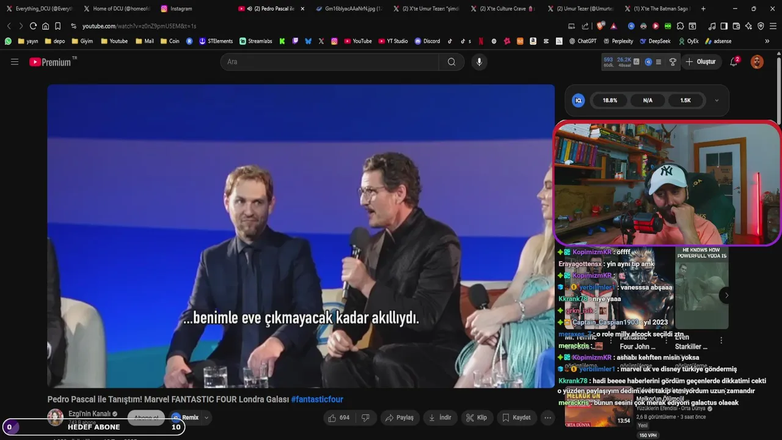Open YouTube notifications bell

pos(734,62)
